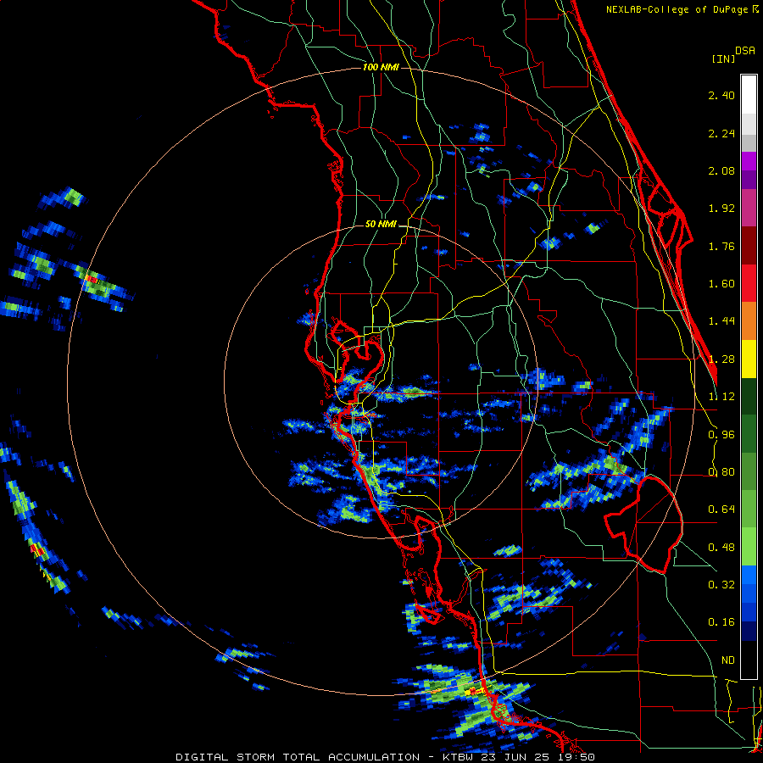Viewport: 763px width, 763px height.
Task: Click the 0.64 legend value
Action: 721,510
